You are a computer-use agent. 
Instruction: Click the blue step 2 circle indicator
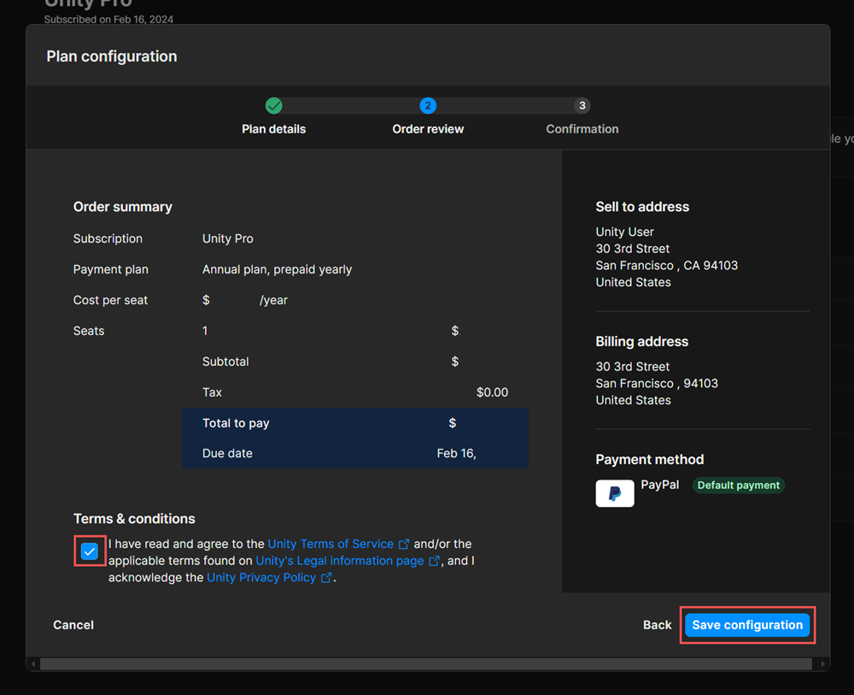pos(428,105)
